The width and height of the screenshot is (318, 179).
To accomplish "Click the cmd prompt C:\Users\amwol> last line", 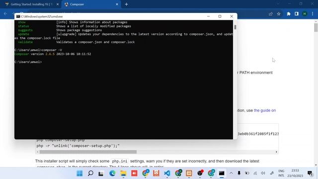I will pyautogui.click(x=28, y=62).
